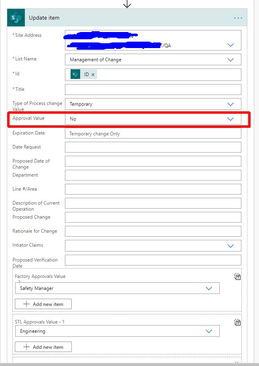Open the Intiator Claims dropdown
259x366 pixels.
[231, 246]
